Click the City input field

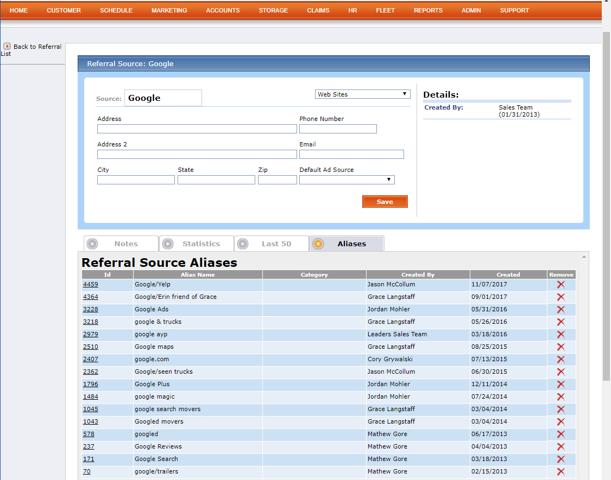tap(136, 180)
